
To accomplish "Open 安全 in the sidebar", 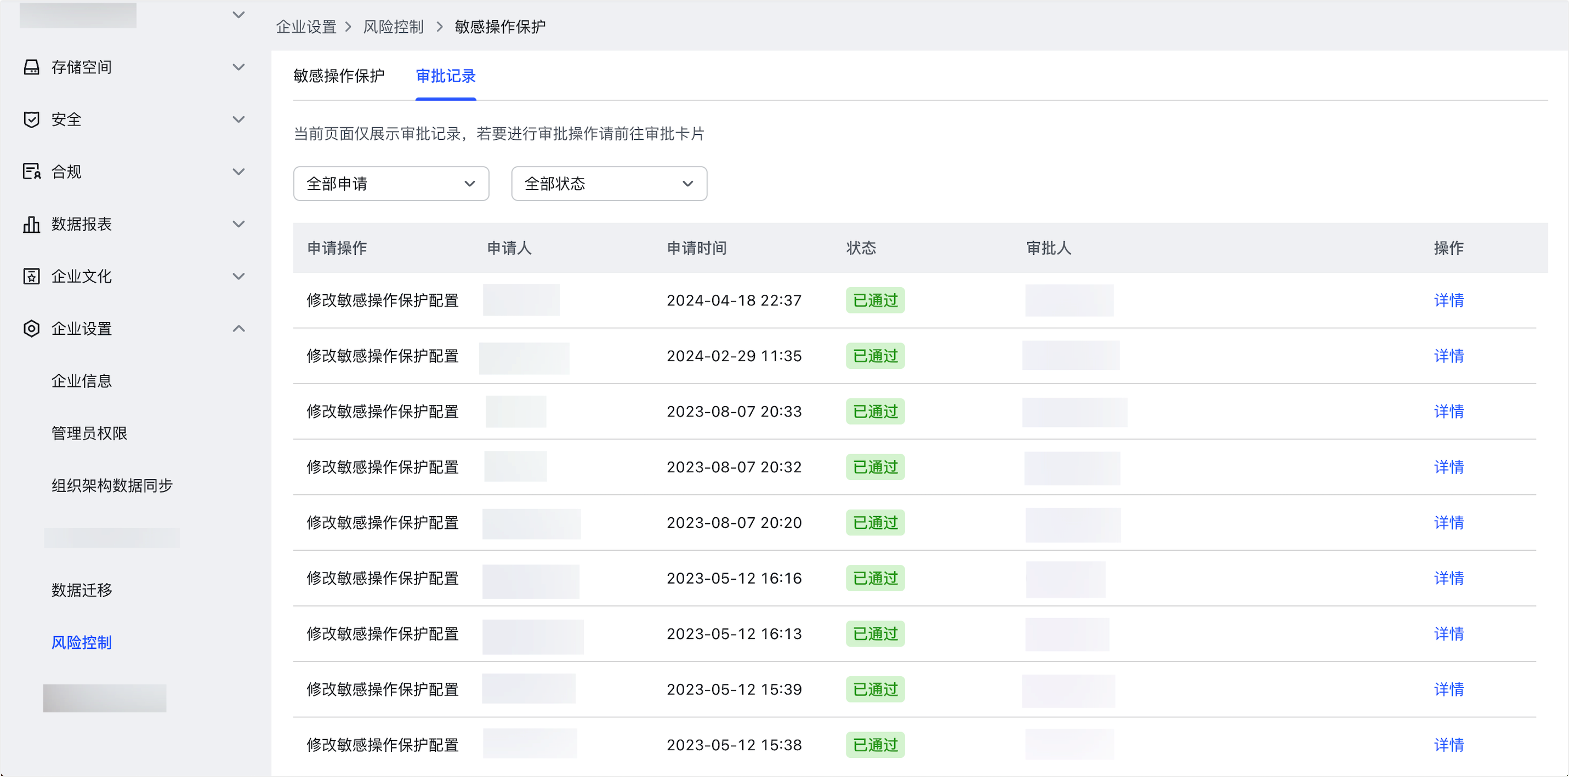I will (x=66, y=119).
